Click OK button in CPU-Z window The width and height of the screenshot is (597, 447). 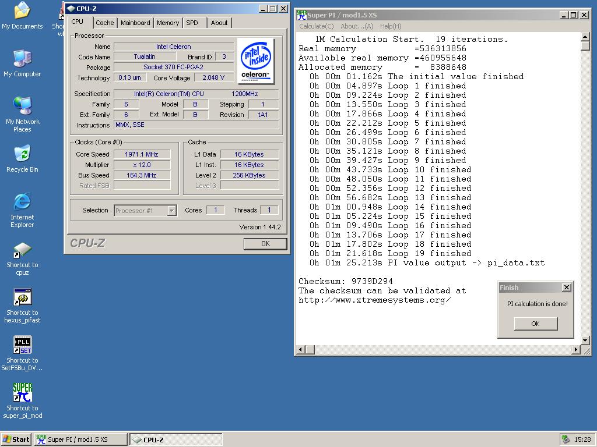pos(265,244)
